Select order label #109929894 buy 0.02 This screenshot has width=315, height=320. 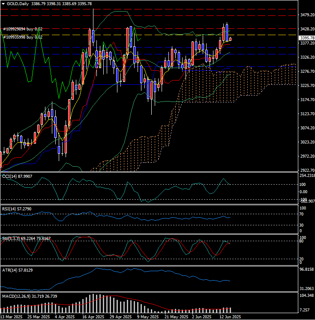[23, 29]
